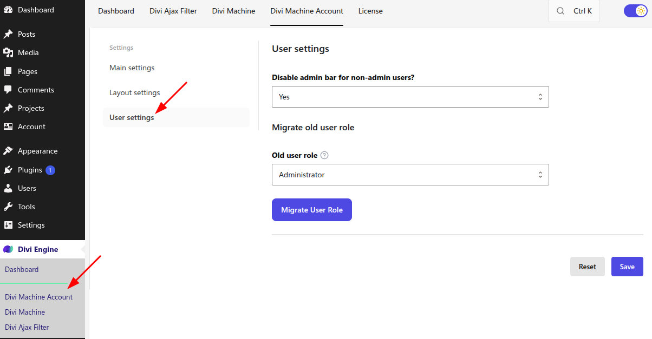Toggle the light/dark mode switch
Screen dimensions: 652x339
636,11
